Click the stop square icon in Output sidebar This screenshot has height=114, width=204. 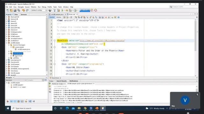tap(50, 89)
